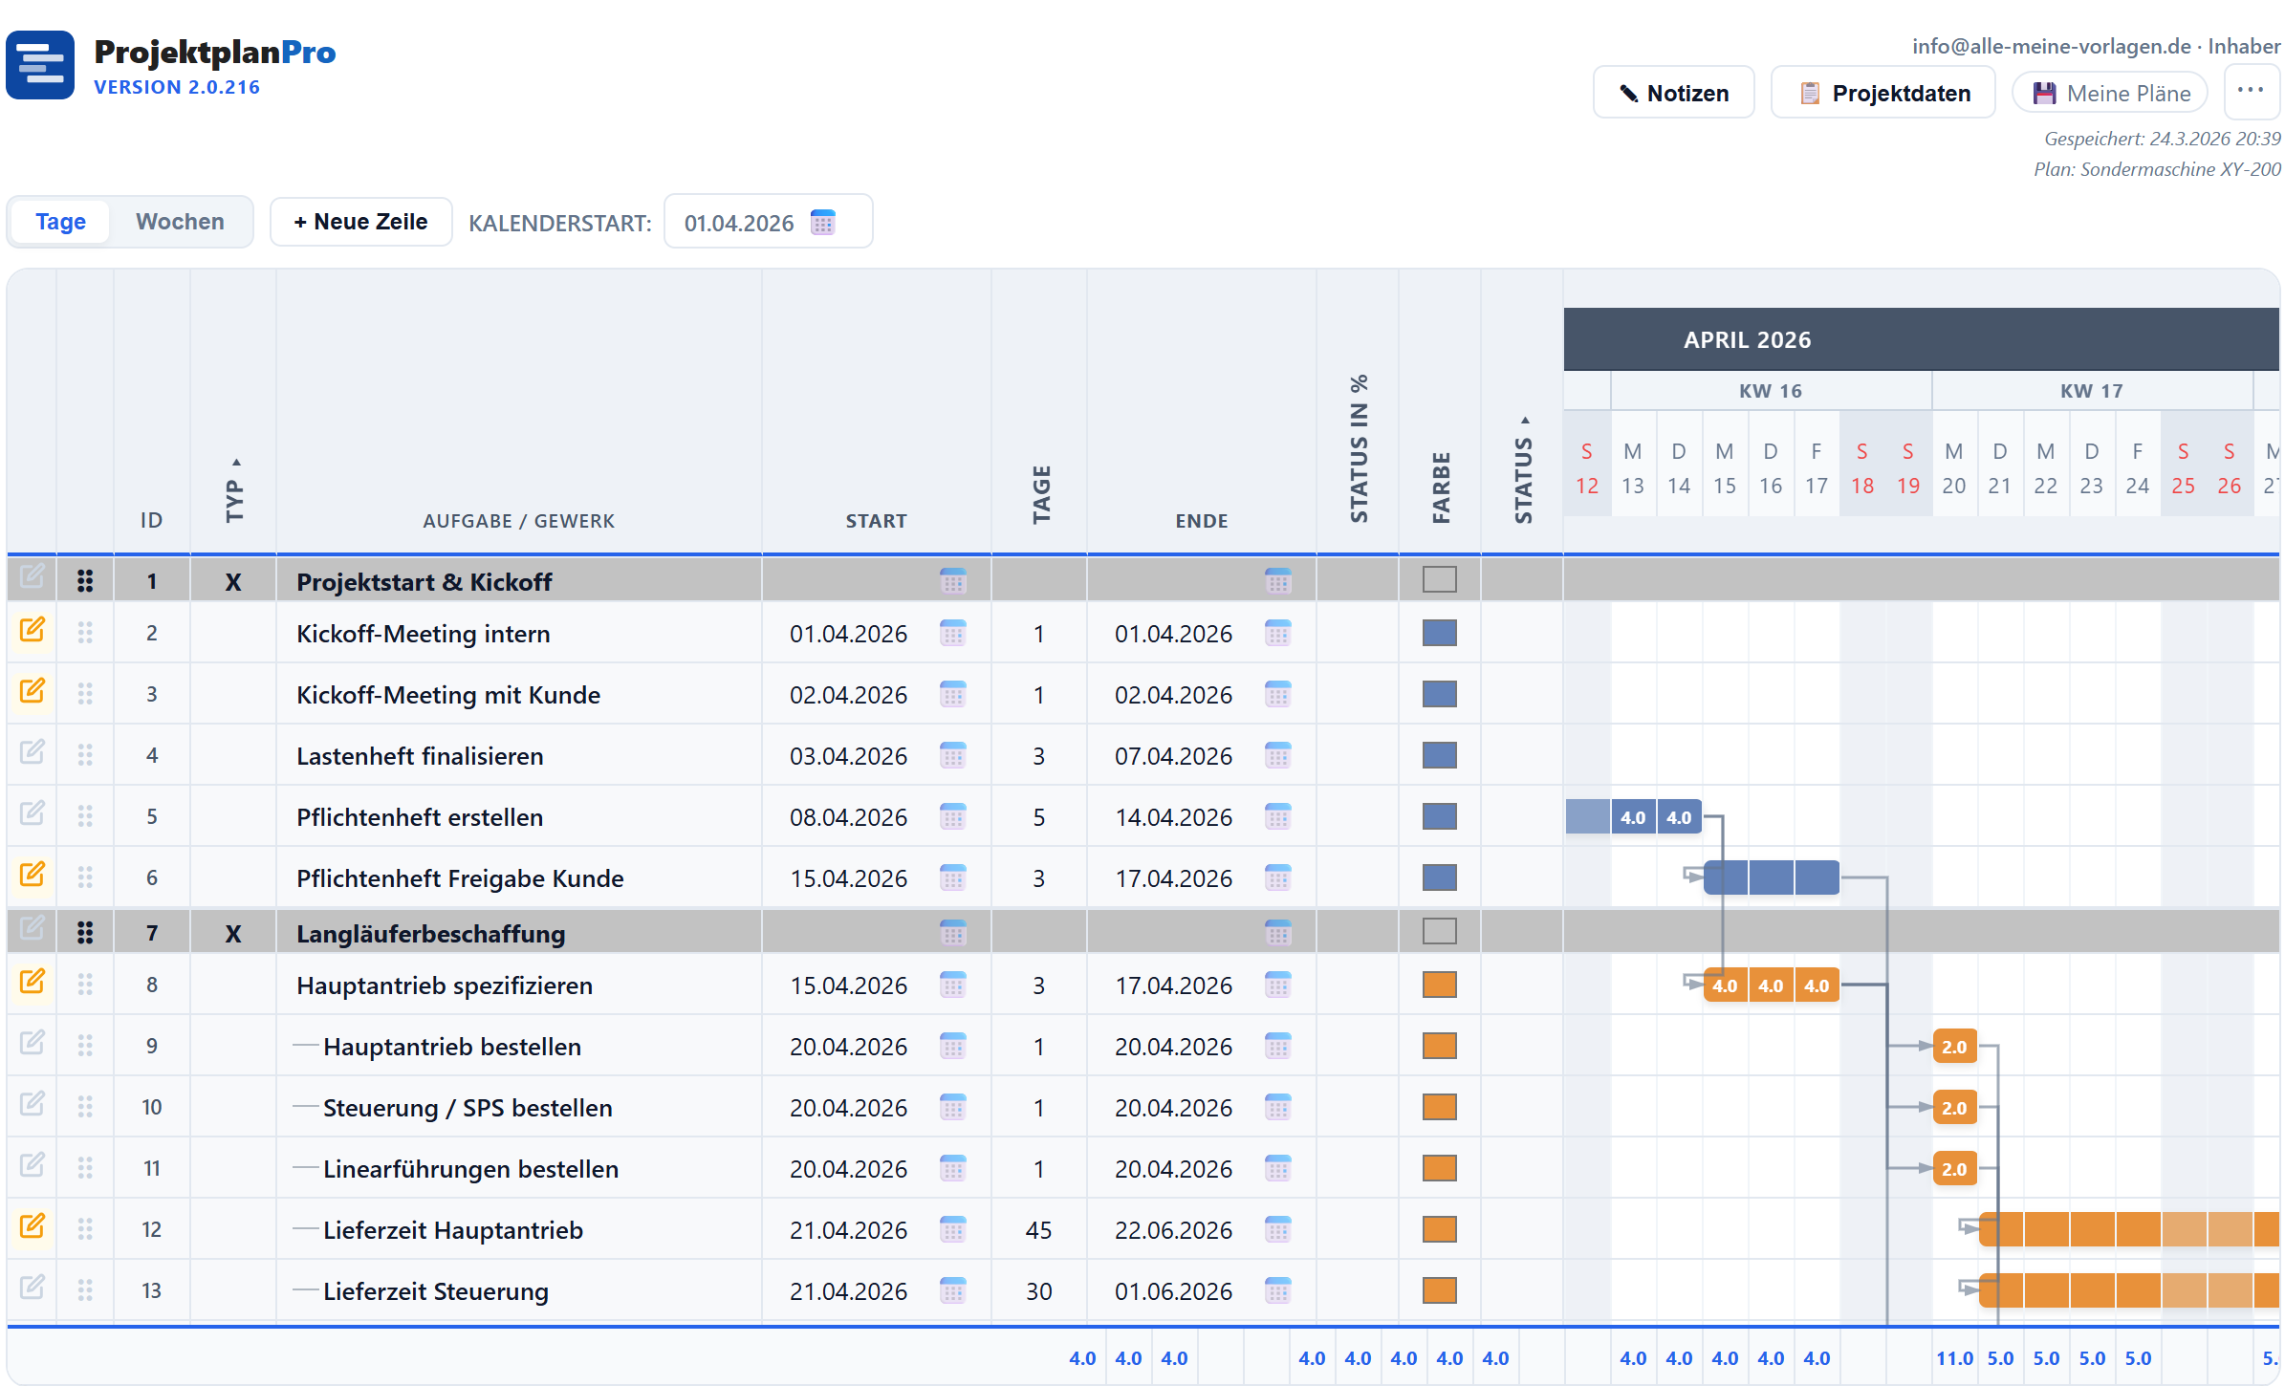Click the + Neue Zeile button

[360, 221]
